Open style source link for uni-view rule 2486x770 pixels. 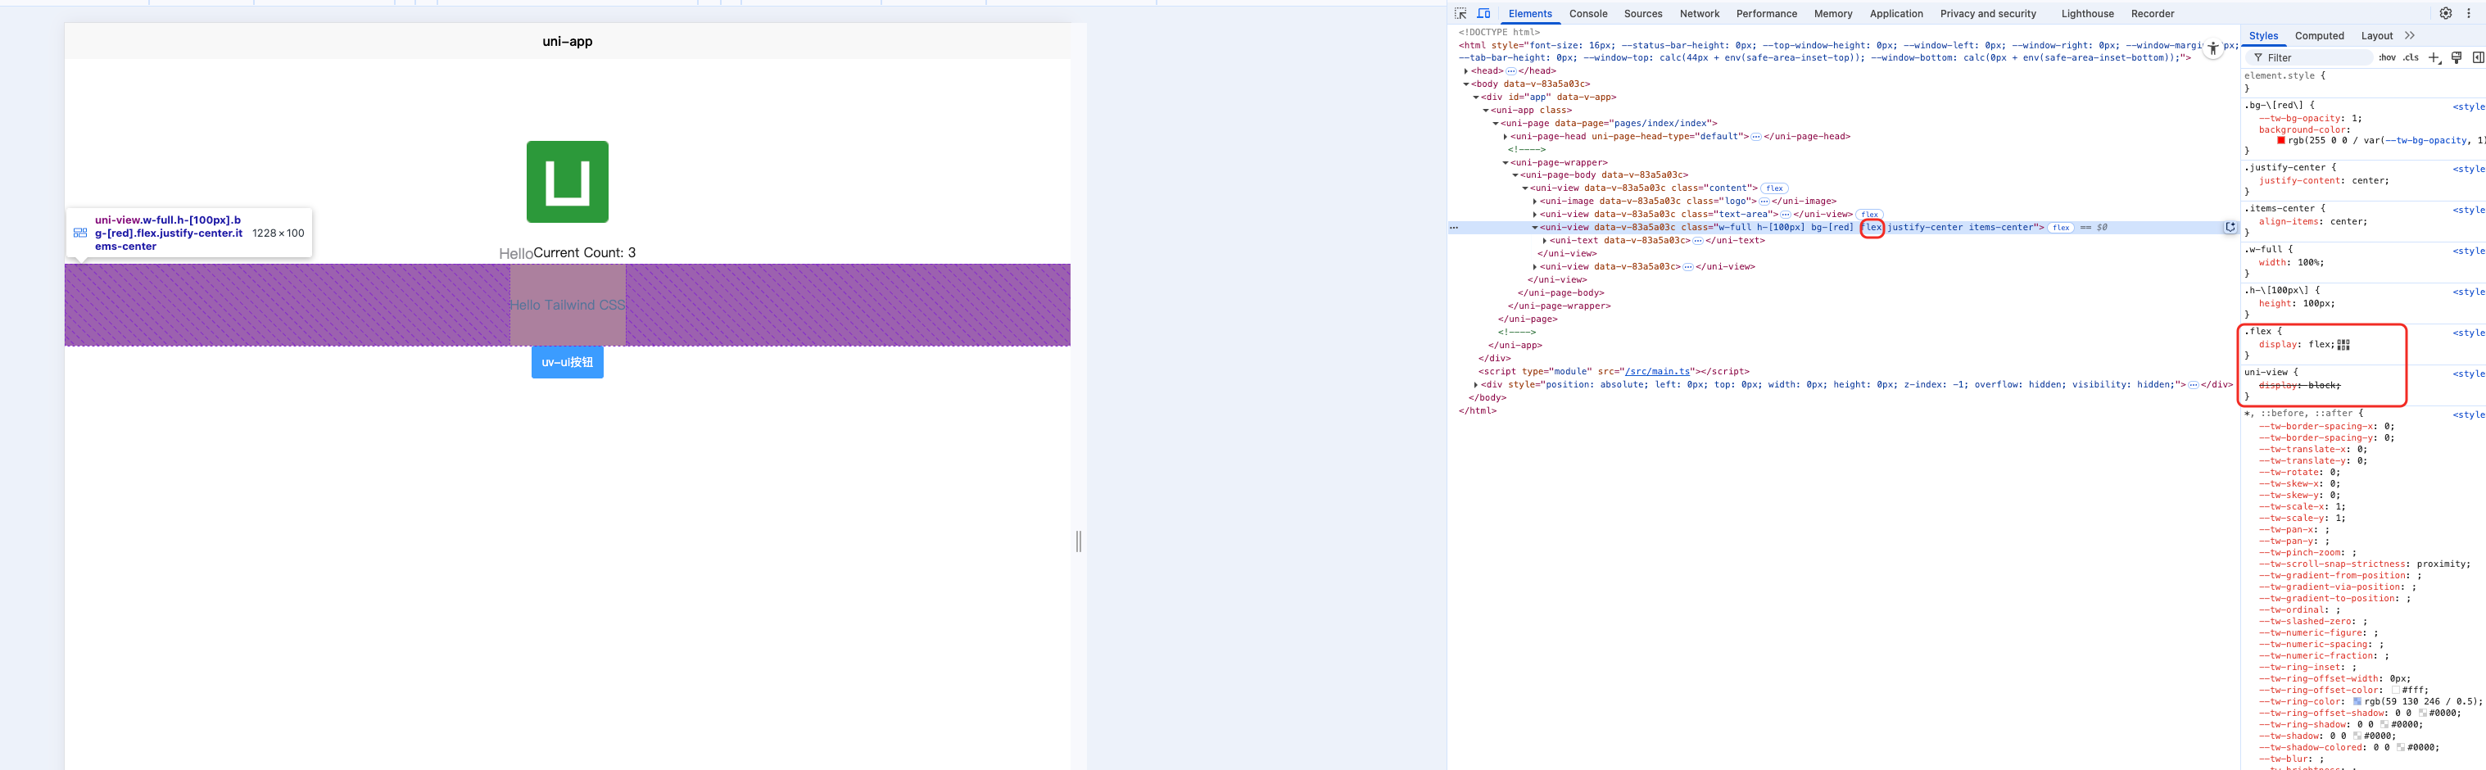tap(2469, 374)
